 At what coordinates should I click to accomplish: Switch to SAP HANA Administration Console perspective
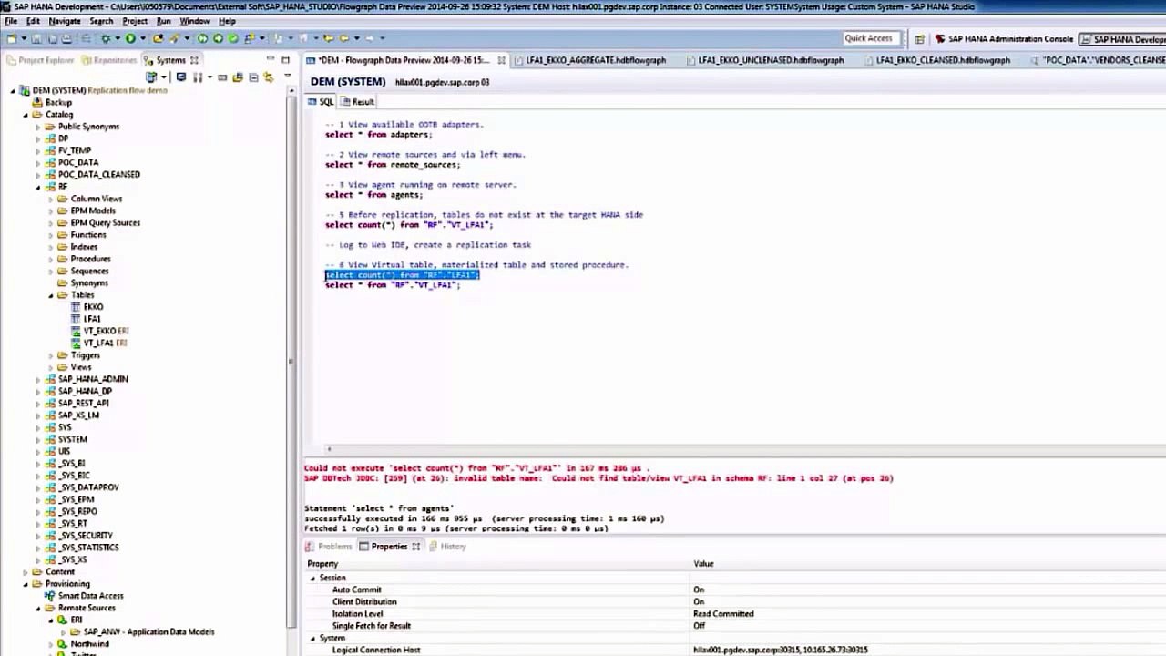point(1004,39)
